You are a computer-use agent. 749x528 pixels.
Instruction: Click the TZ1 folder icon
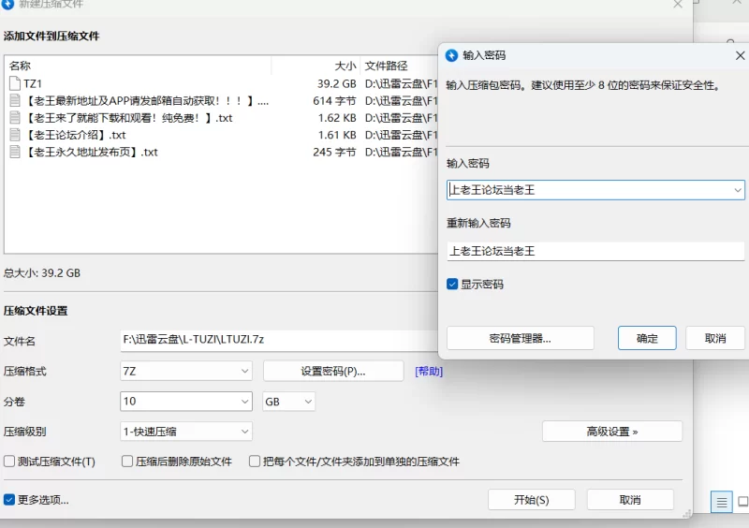click(x=15, y=83)
